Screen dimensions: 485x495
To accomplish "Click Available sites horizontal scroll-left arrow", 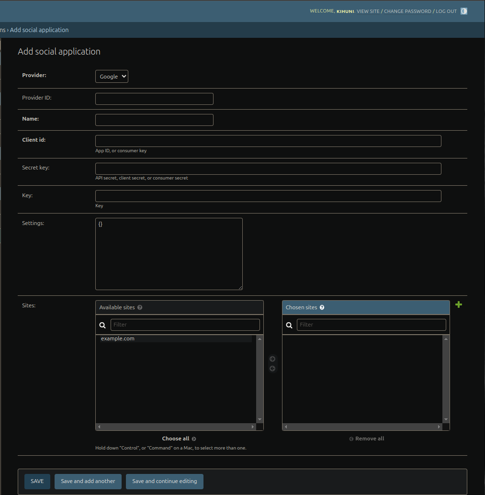I will [99, 427].
